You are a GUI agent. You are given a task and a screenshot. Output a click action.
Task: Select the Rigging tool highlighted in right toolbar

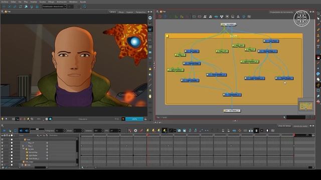coord(318,85)
